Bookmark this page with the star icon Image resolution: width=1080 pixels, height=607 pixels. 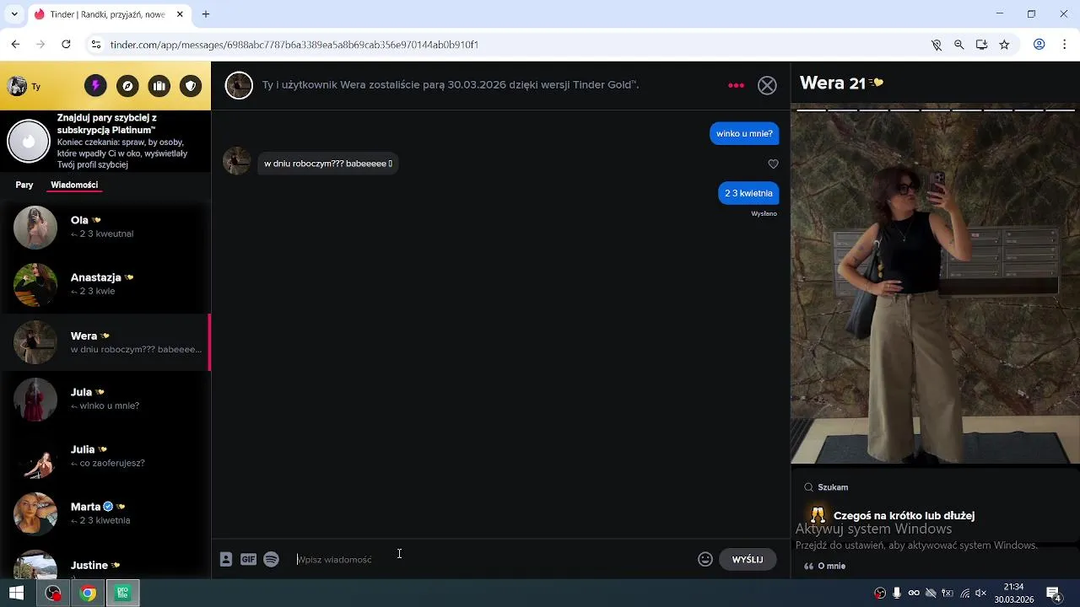tap(1004, 45)
